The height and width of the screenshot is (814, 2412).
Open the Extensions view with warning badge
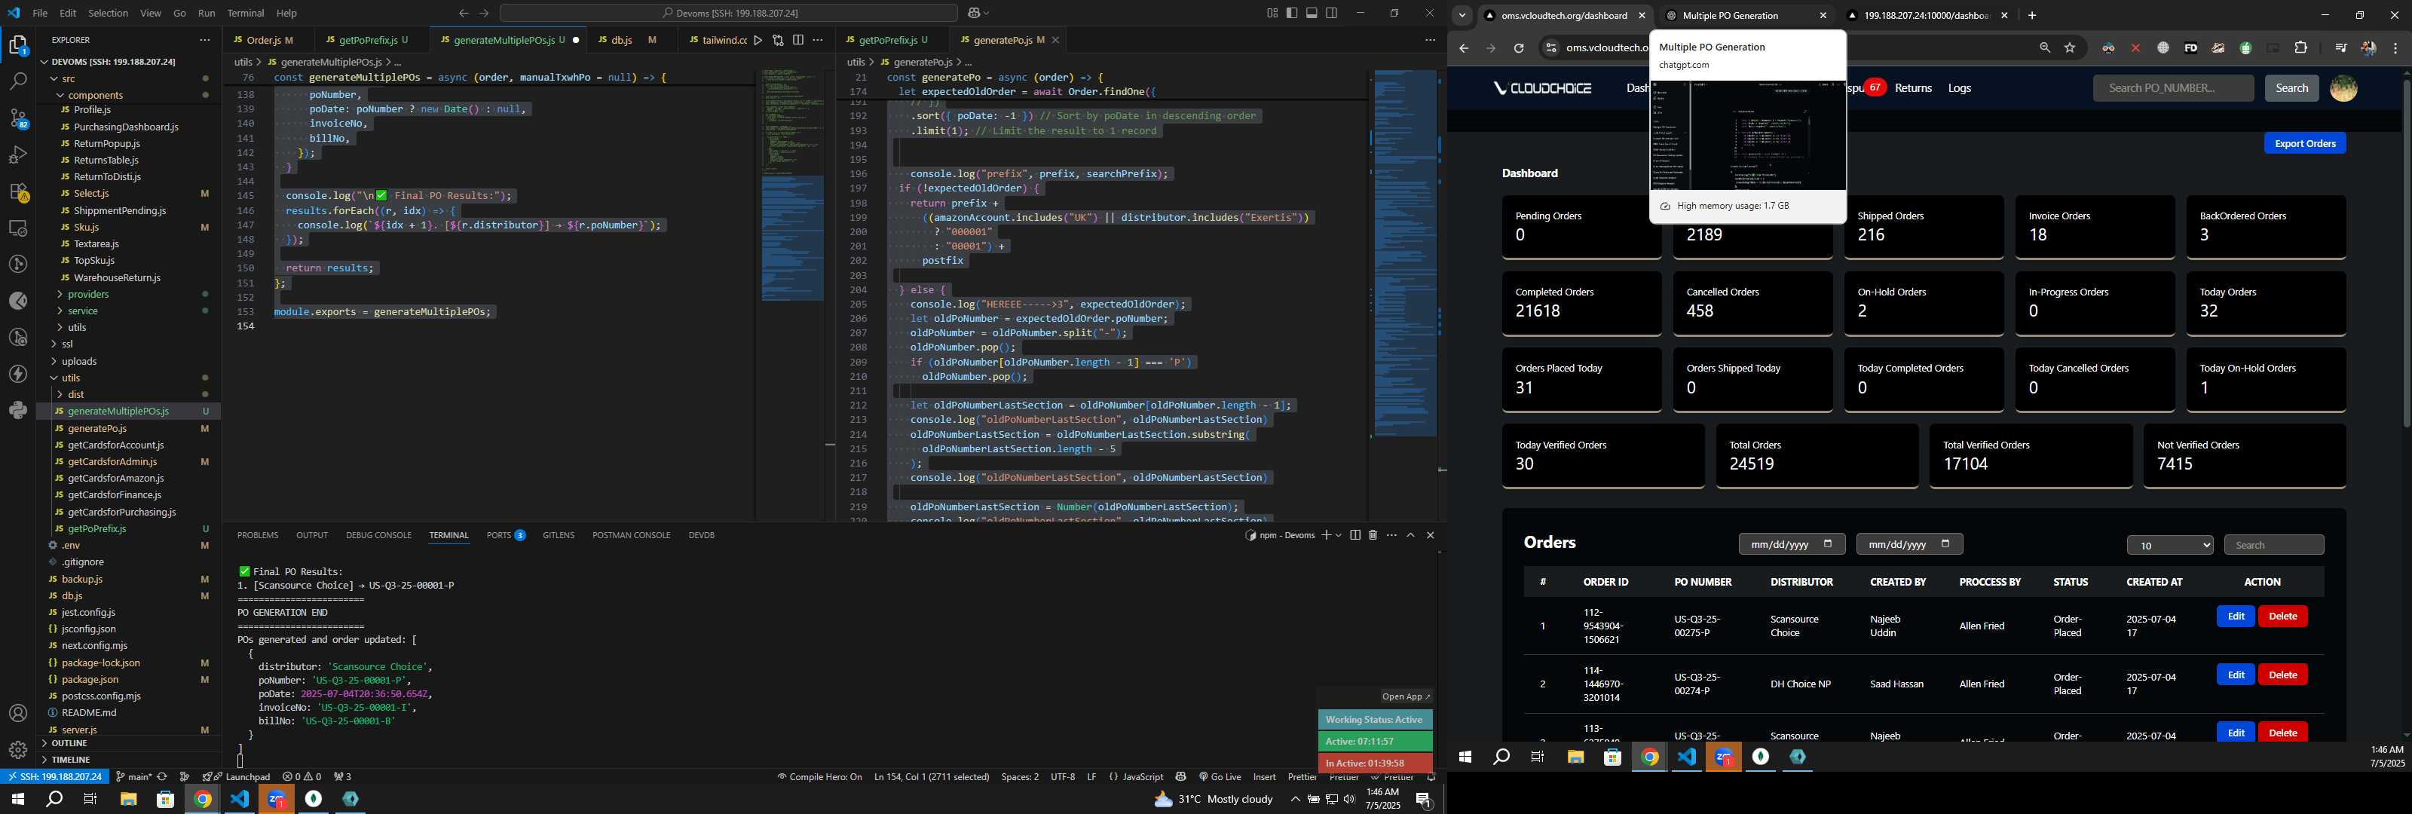click(18, 191)
